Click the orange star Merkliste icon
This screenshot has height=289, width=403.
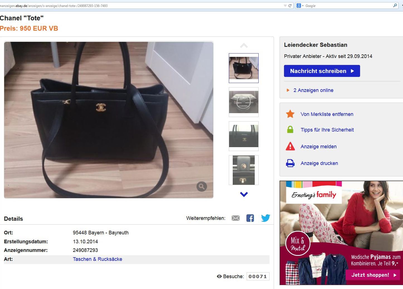[290, 114]
